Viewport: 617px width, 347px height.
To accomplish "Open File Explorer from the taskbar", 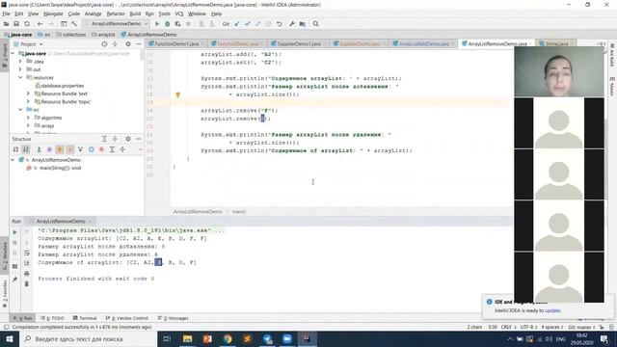I will tap(188, 339).
